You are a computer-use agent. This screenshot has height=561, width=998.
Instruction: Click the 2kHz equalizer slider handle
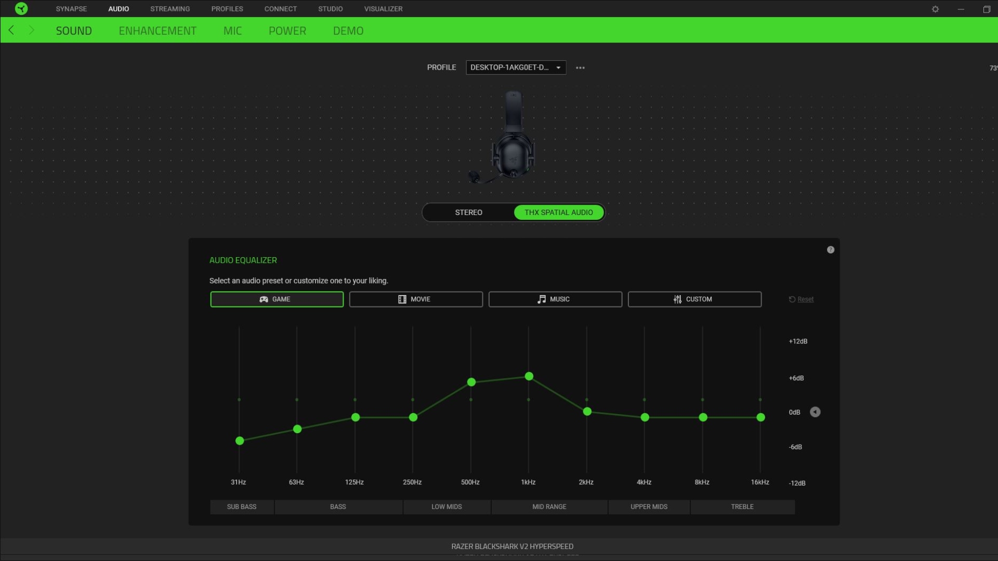tap(587, 411)
